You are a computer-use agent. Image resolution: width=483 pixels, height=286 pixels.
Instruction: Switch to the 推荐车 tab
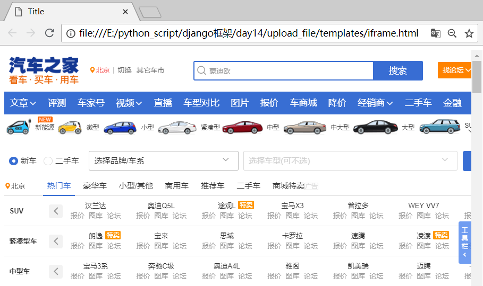coord(213,186)
